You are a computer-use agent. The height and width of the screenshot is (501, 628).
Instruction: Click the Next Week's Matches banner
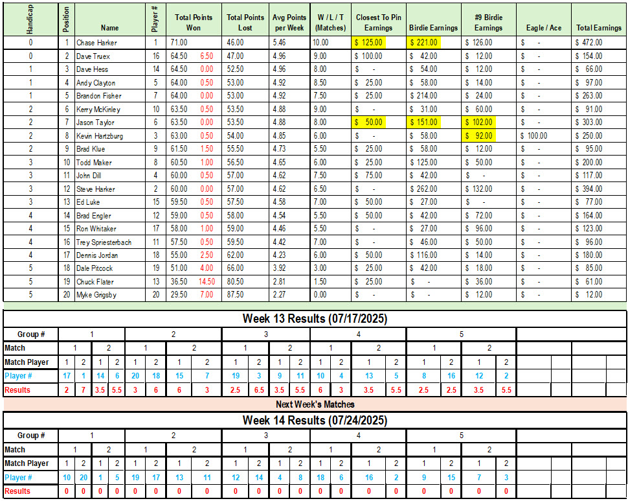[315, 404]
